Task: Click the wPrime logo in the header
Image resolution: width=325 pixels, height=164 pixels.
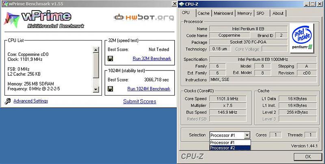Action: click(x=44, y=20)
